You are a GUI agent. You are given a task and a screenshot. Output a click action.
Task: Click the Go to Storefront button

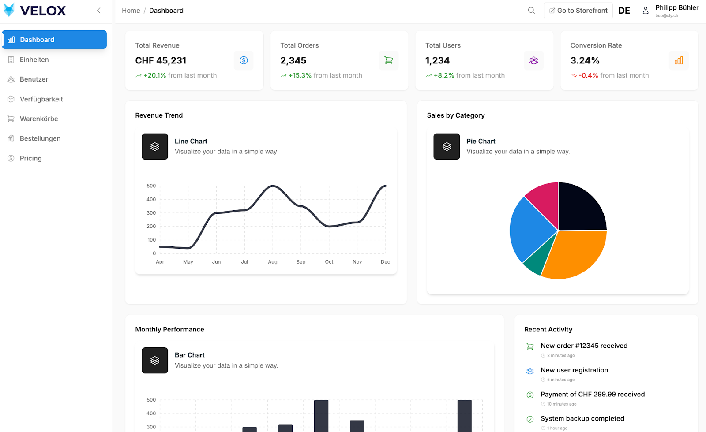click(578, 11)
